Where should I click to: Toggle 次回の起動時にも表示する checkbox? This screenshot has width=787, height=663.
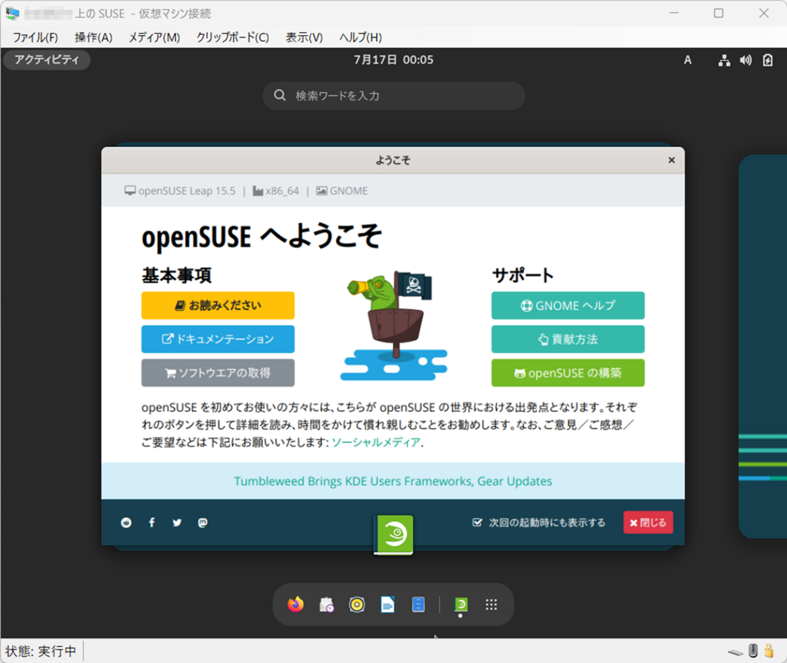pos(477,523)
